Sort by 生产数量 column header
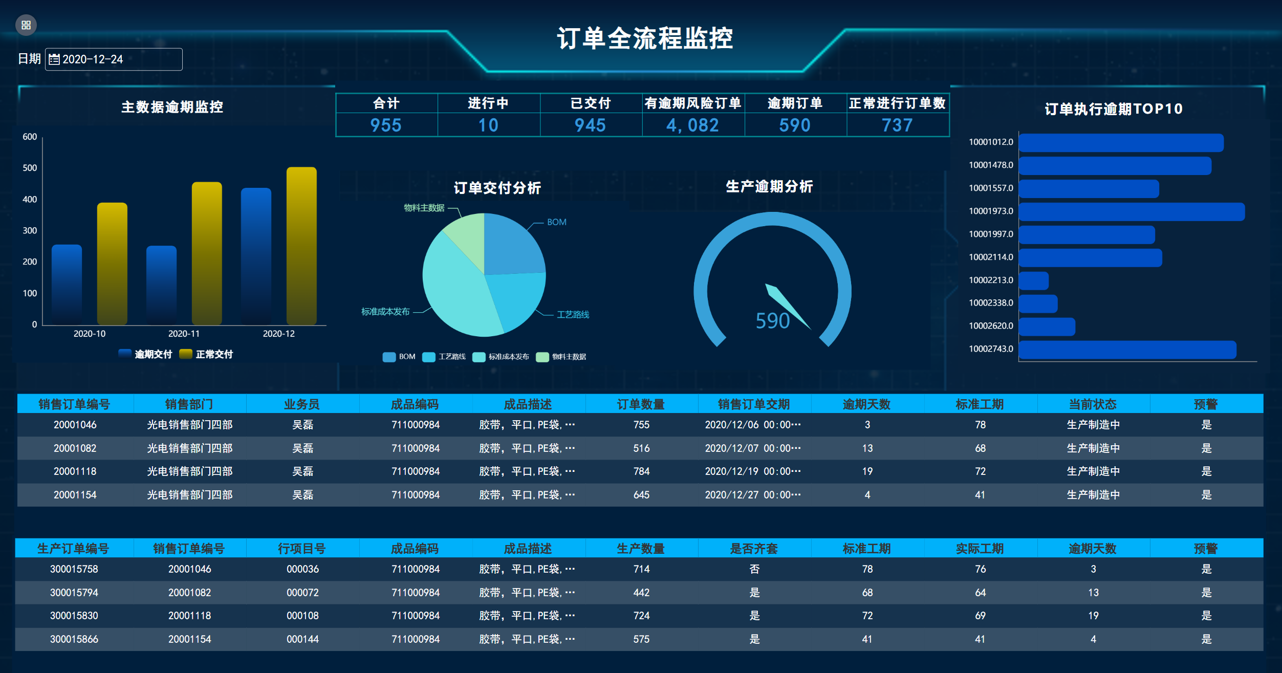 pos(641,549)
